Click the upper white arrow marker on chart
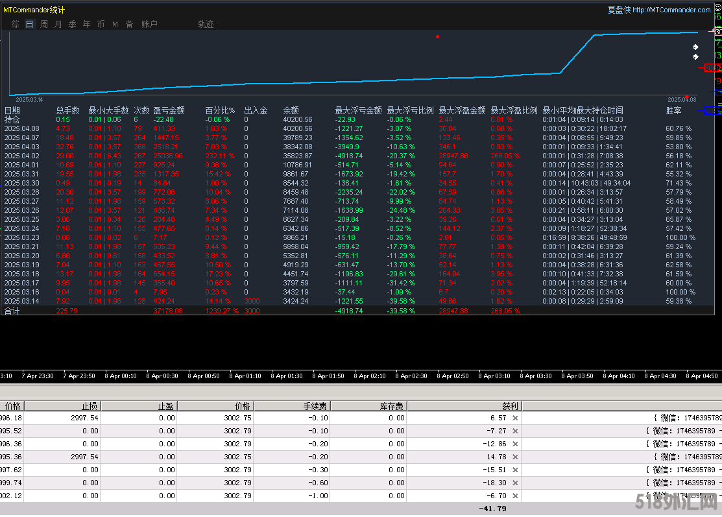 [x=696, y=47]
